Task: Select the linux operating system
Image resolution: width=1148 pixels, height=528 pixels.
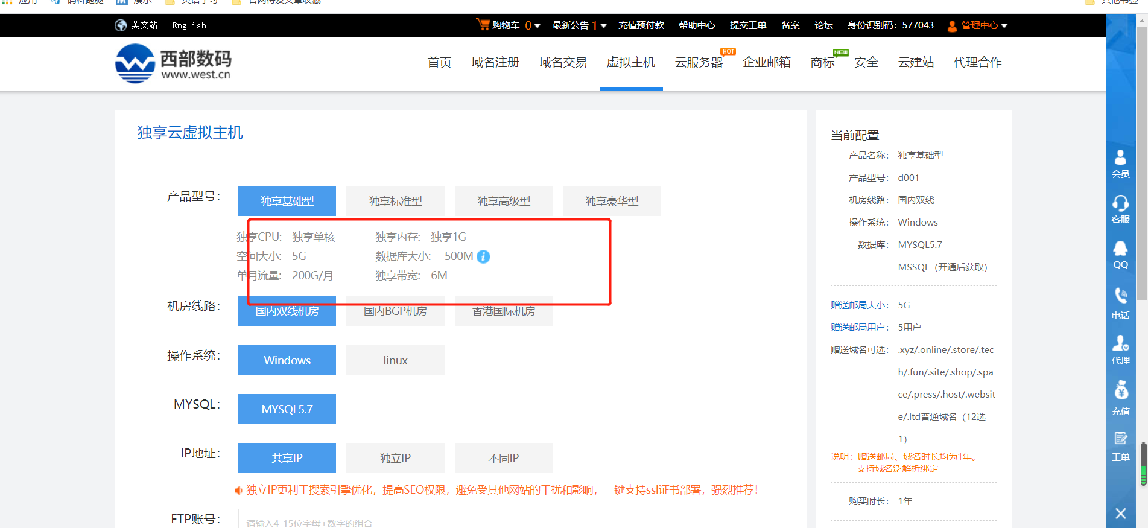Action: 395,360
